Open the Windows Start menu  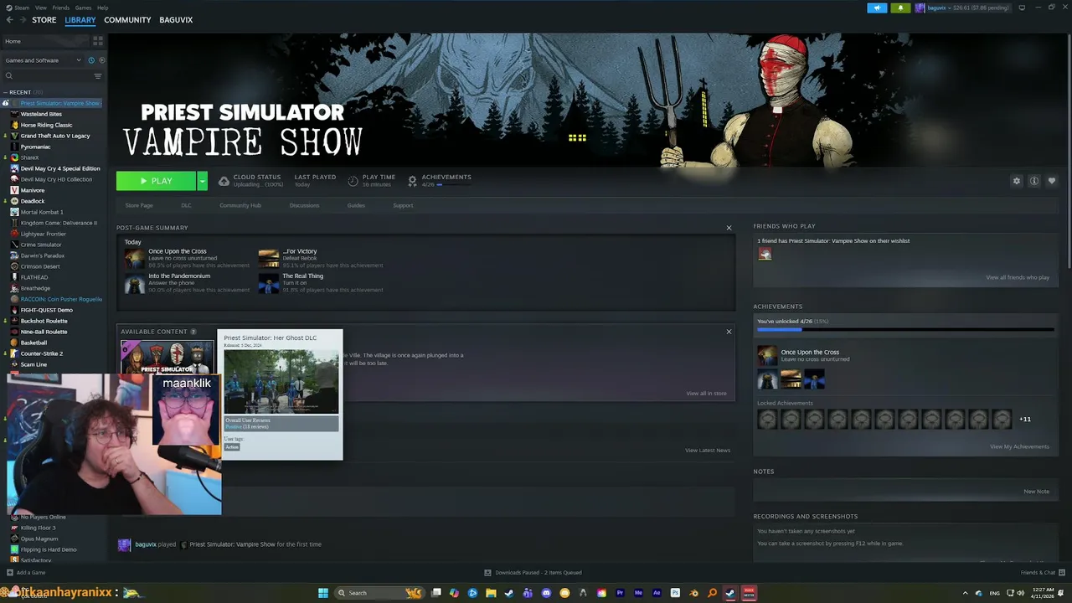[323, 593]
